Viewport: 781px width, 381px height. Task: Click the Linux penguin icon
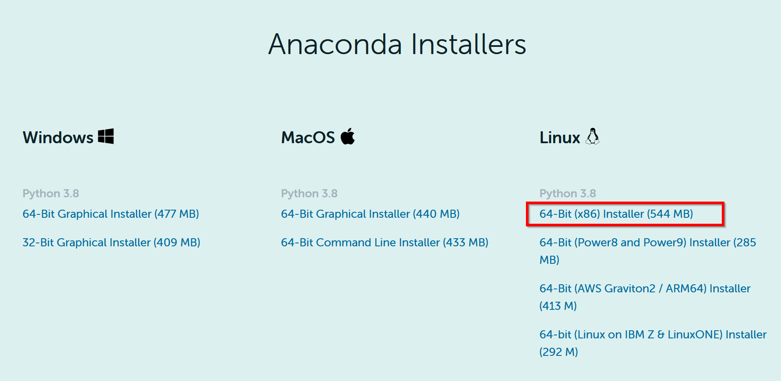592,136
